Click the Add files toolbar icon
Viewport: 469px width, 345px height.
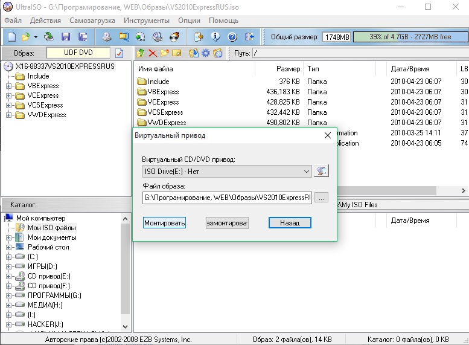(199, 37)
